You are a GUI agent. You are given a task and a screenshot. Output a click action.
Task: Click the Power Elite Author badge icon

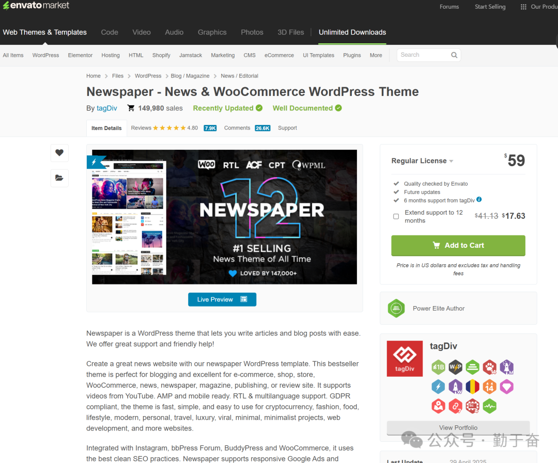click(396, 309)
